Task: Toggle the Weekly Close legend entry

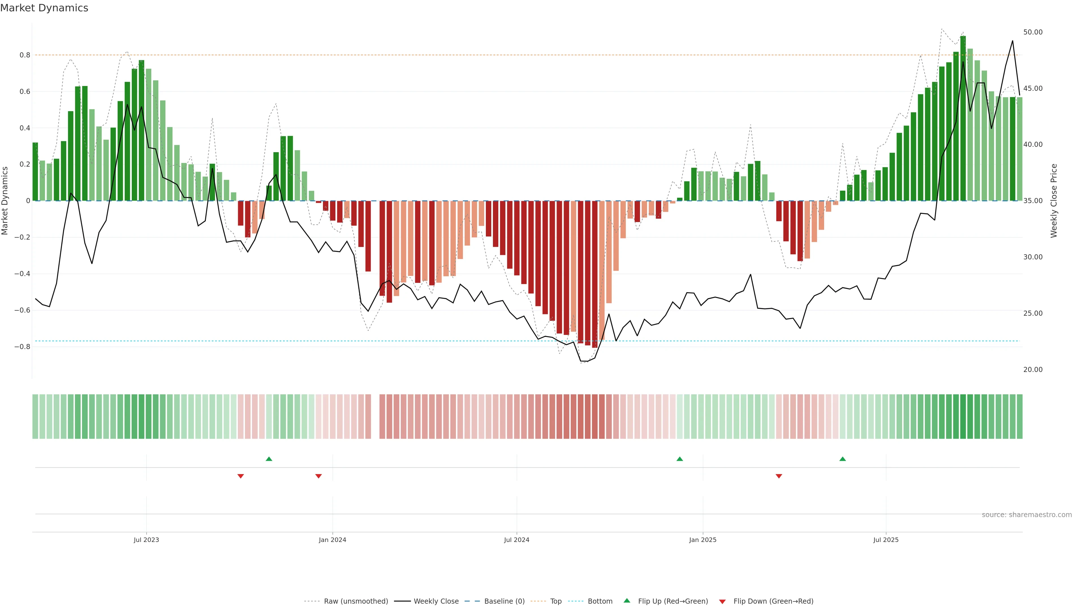Action: point(436,601)
